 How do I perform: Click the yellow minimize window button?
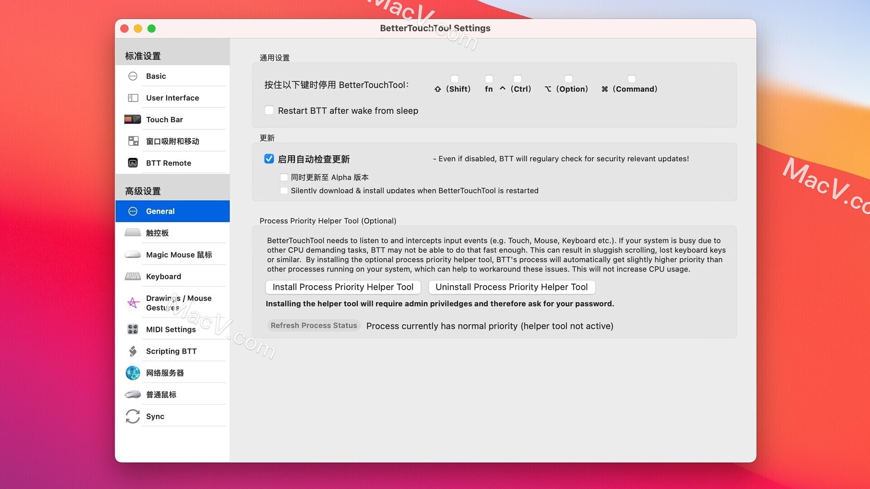(x=138, y=29)
